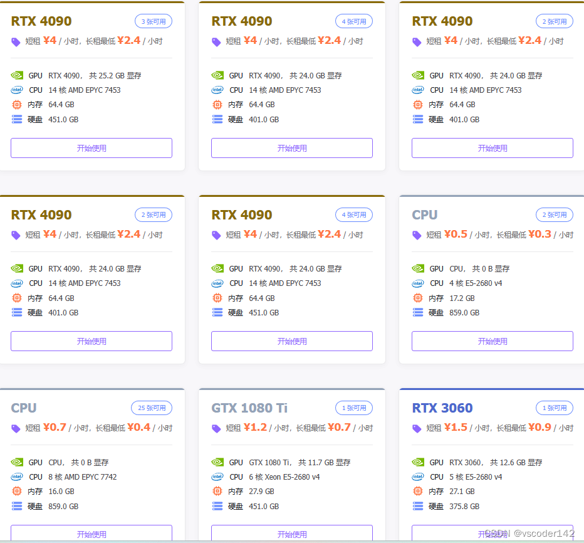Click the GTX 1080 Ti card title
Viewport: 584px width, 543px height.
coord(249,408)
